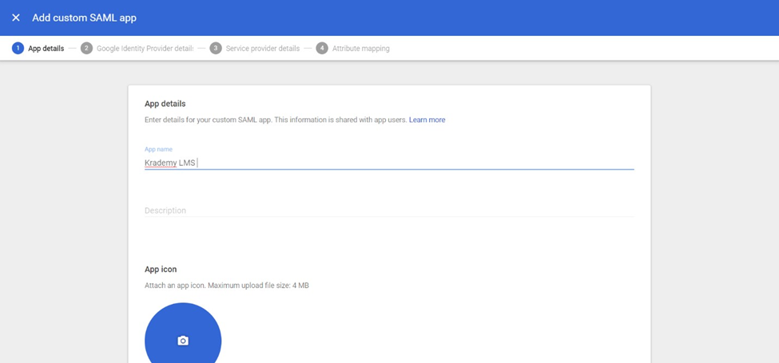Focus the App name field containing Krademy LMS
The image size is (779, 363).
pyautogui.click(x=389, y=163)
